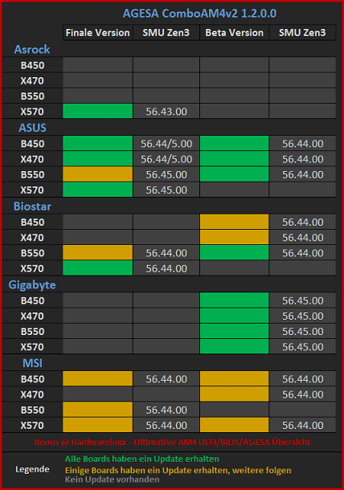344x490 pixels.
Task: Select MSI X470 orange Beta Version cell
Action: point(234,394)
